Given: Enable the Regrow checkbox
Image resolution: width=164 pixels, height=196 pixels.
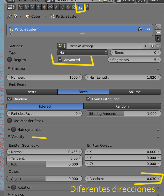Looking at the screenshot, I should (10, 60).
